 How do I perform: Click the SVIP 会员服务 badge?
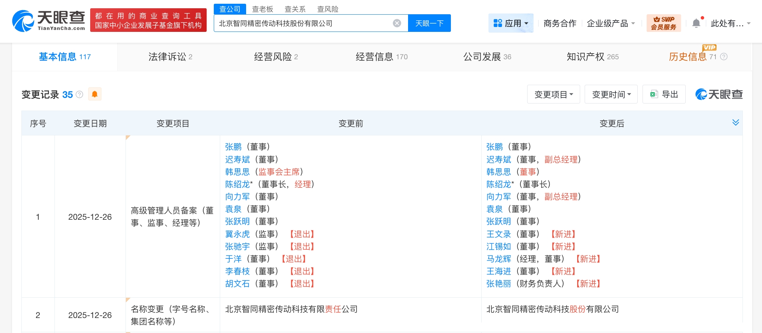pos(663,23)
